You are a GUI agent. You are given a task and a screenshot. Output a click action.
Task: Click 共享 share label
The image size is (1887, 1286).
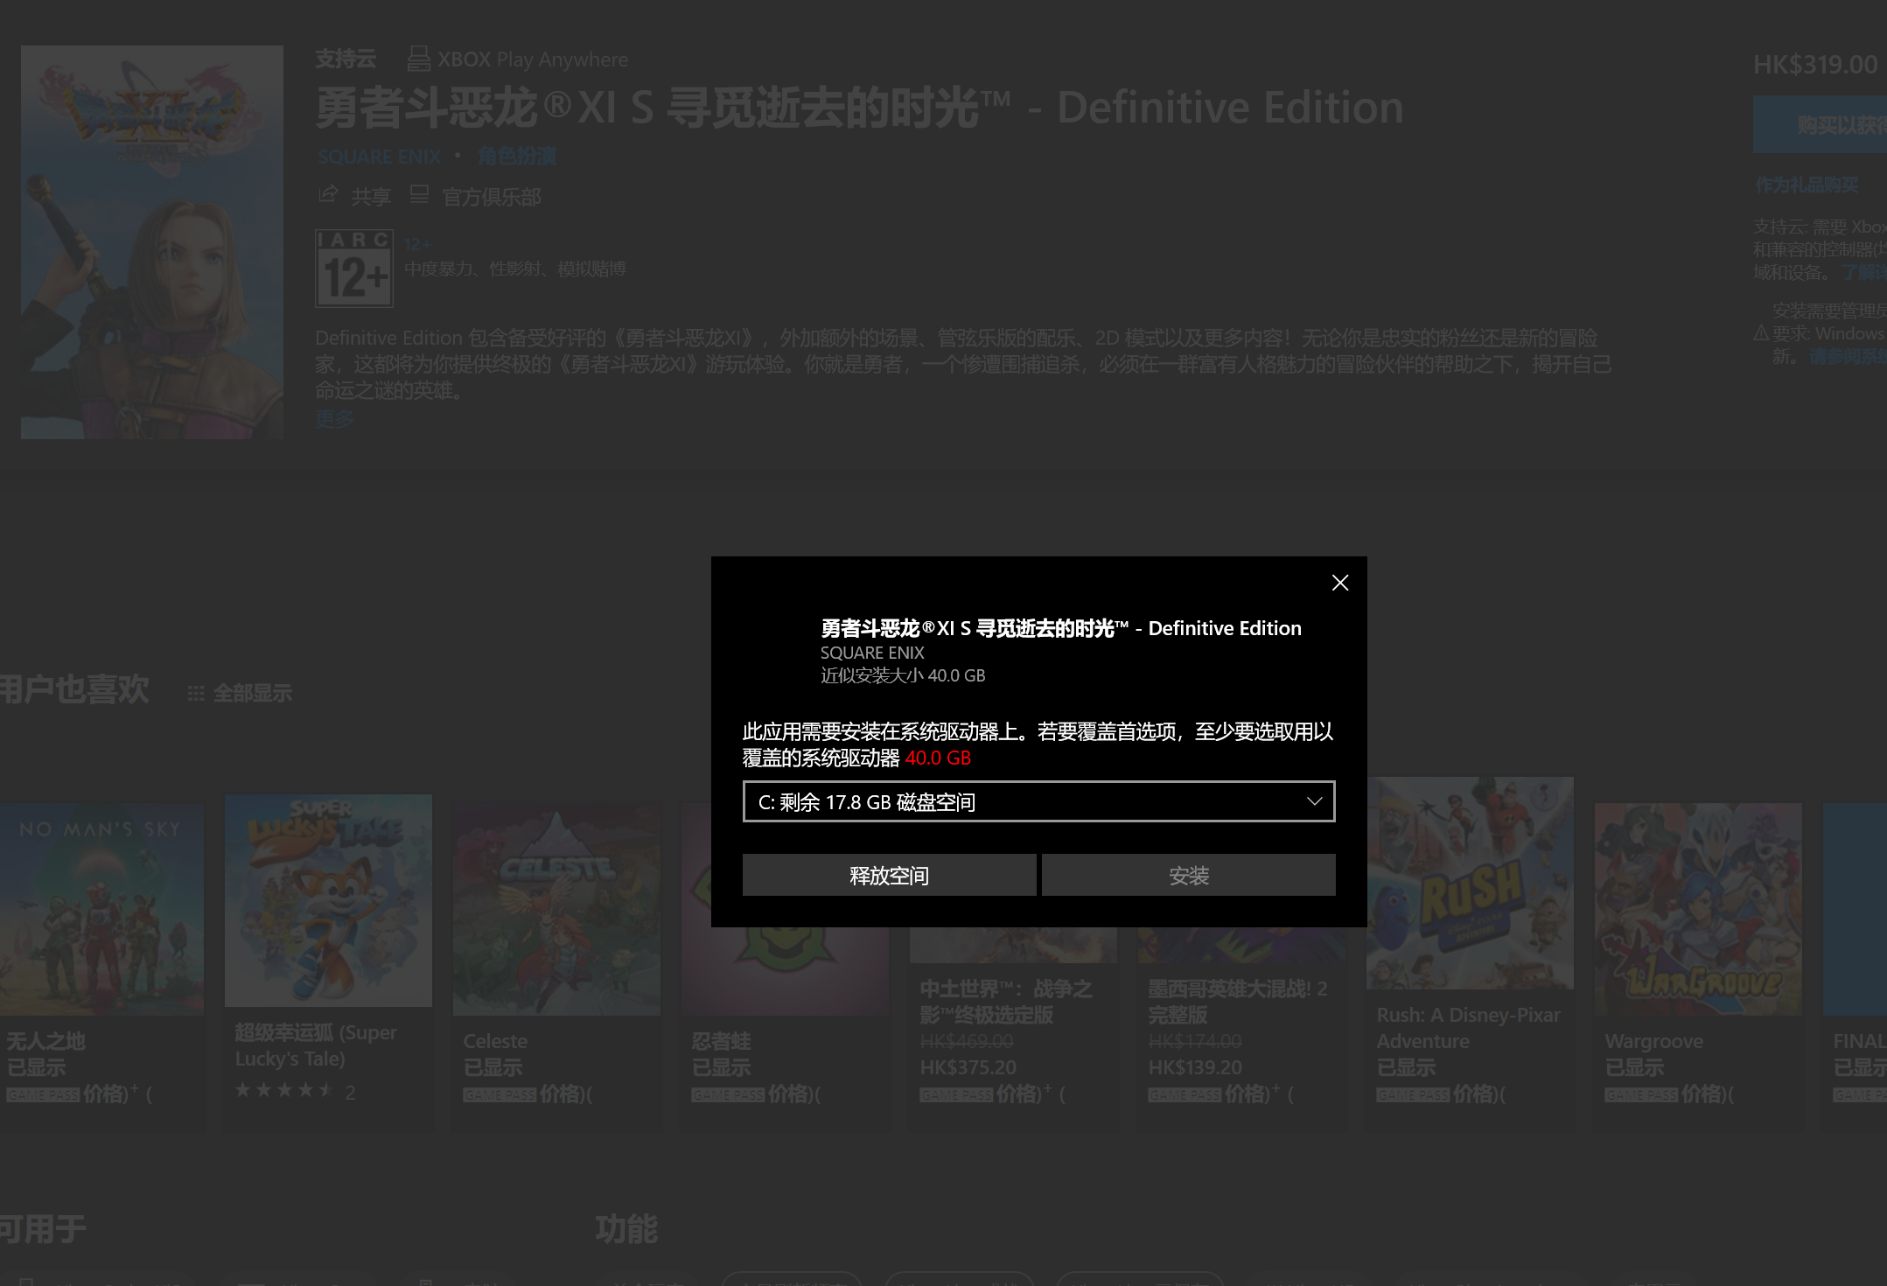point(371,197)
